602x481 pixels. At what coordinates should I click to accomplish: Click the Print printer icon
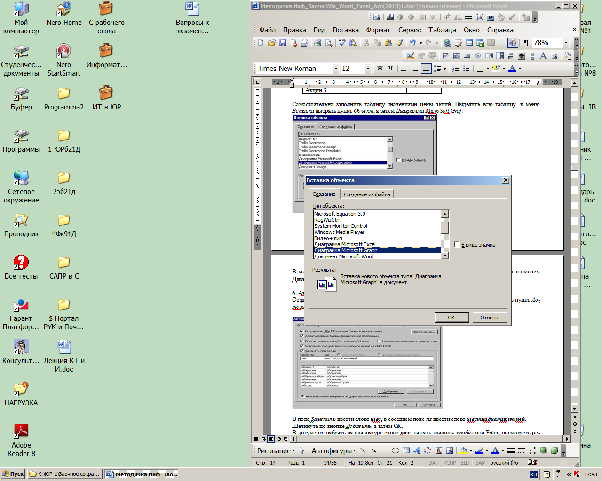317,43
